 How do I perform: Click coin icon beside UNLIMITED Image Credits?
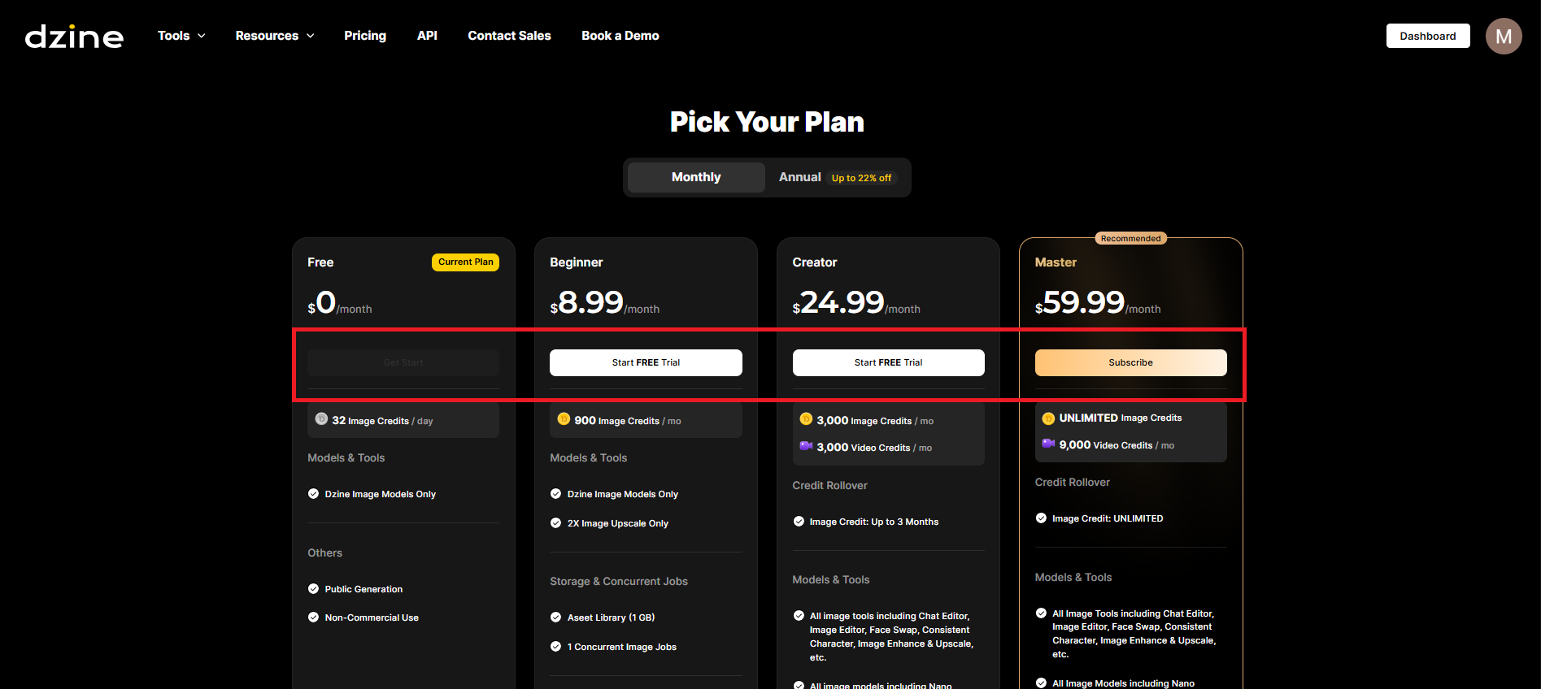[x=1048, y=418]
